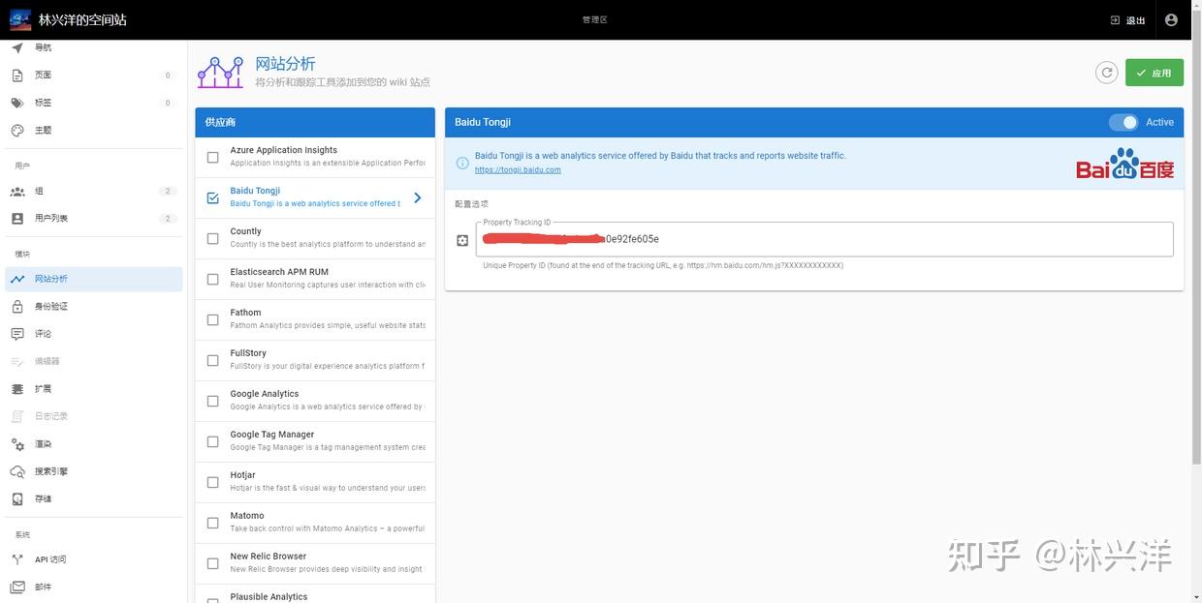The image size is (1202, 603).
Task: Open Storage (存储) icon in sidebar
Action: click(x=16, y=498)
